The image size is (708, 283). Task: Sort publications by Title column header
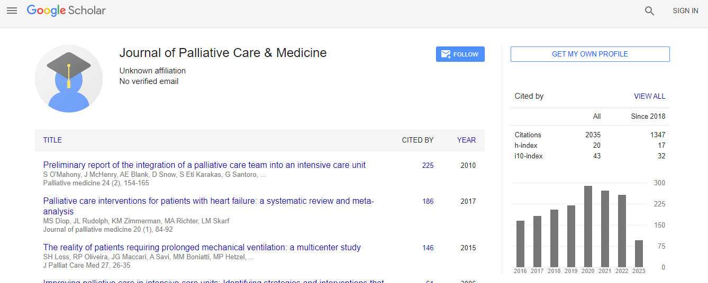point(52,140)
